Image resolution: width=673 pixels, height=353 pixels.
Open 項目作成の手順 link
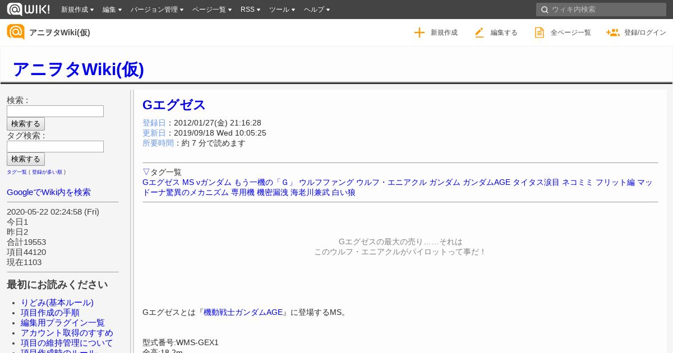[x=50, y=313]
